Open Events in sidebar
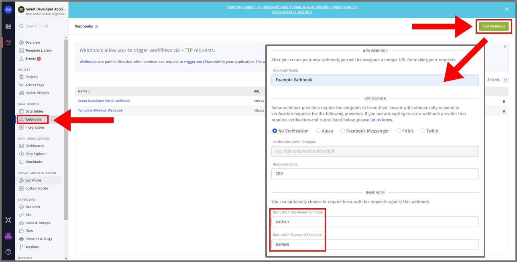Screen dimensions: 517x262 (x=31, y=58)
